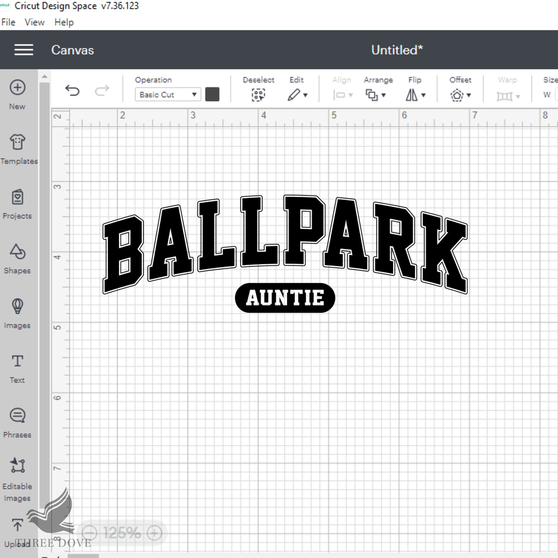Click the Flip icon
This screenshot has width=558, height=558.
(x=412, y=95)
